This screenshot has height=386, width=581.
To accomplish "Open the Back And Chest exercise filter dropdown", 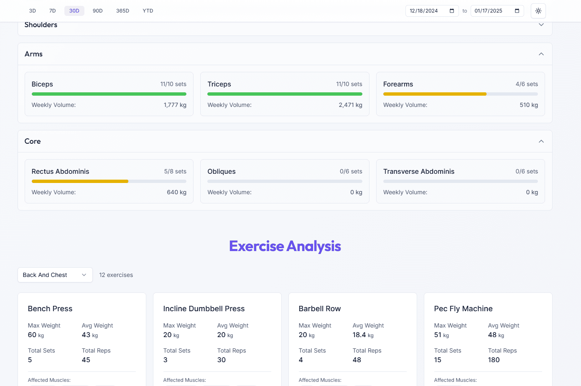I will click(55, 275).
